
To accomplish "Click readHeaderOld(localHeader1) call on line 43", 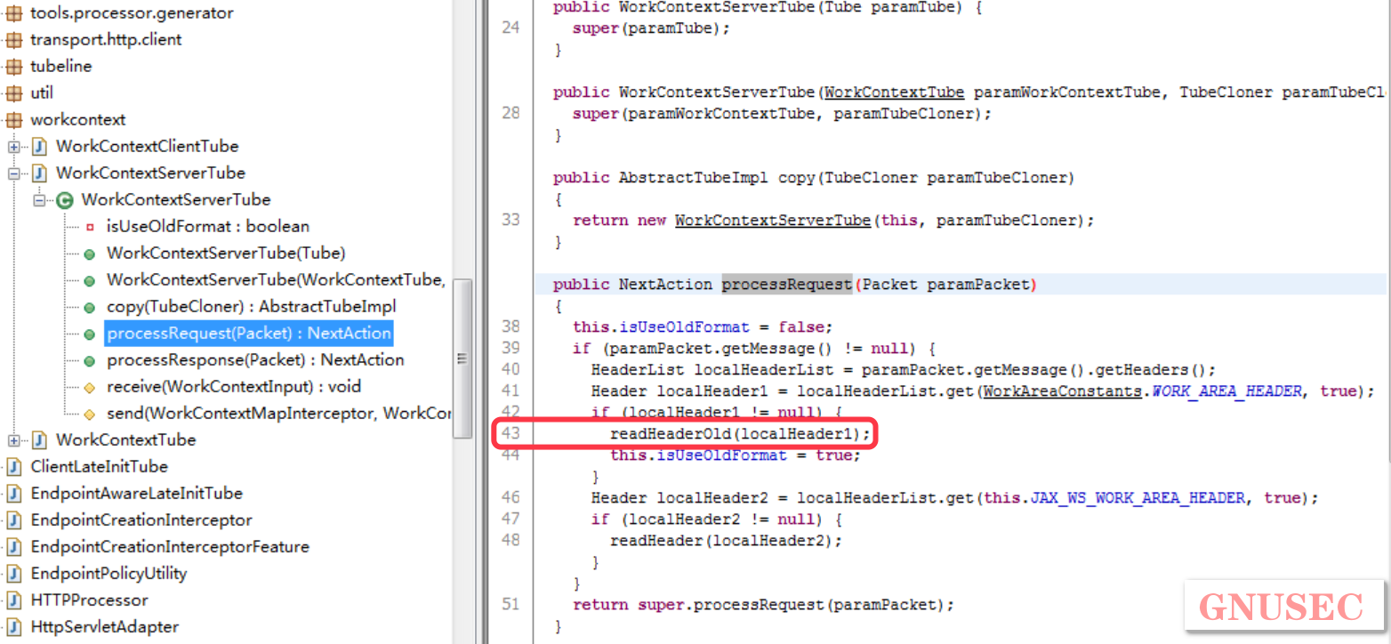I will pos(740,434).
